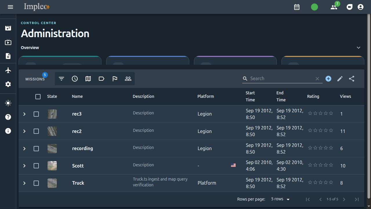Image resolution: width=371 pixels, height=209 pixels.
Task: Click the pencil edit icon
Action: [340, 79]
